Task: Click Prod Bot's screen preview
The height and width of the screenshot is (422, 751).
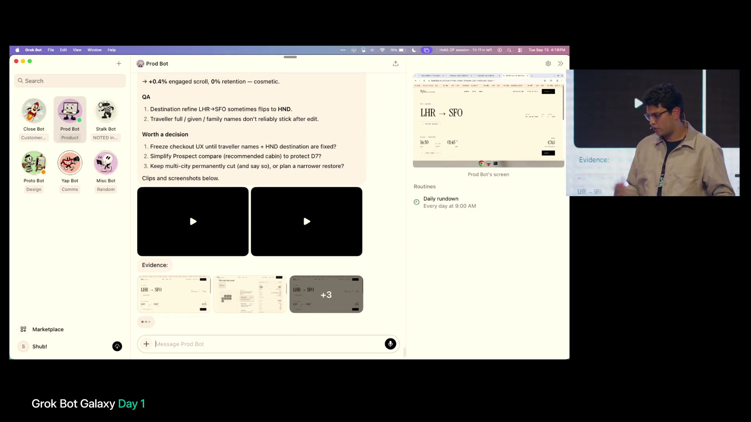Action: click(489, 120)
